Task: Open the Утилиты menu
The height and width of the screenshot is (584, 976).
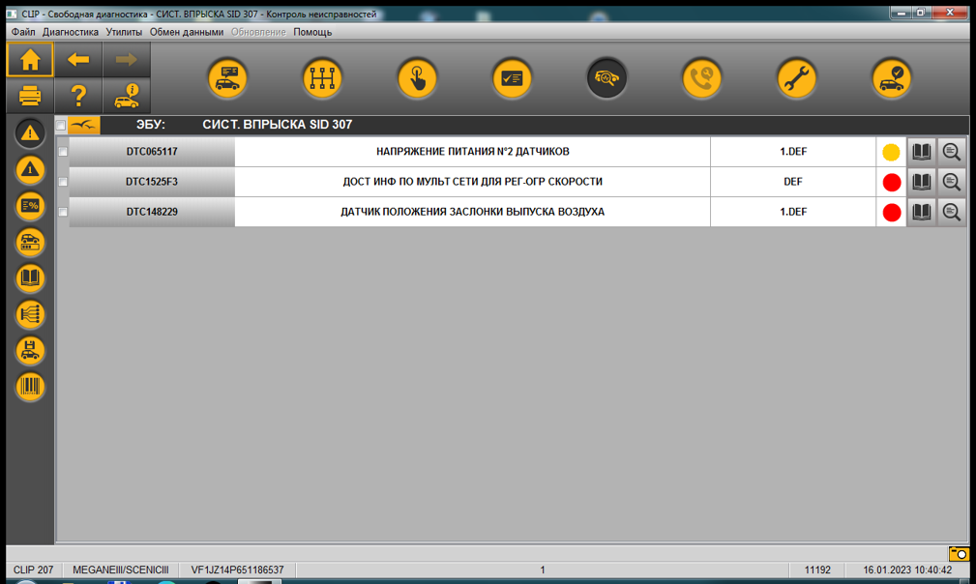Action: click(x=124, y=32)
